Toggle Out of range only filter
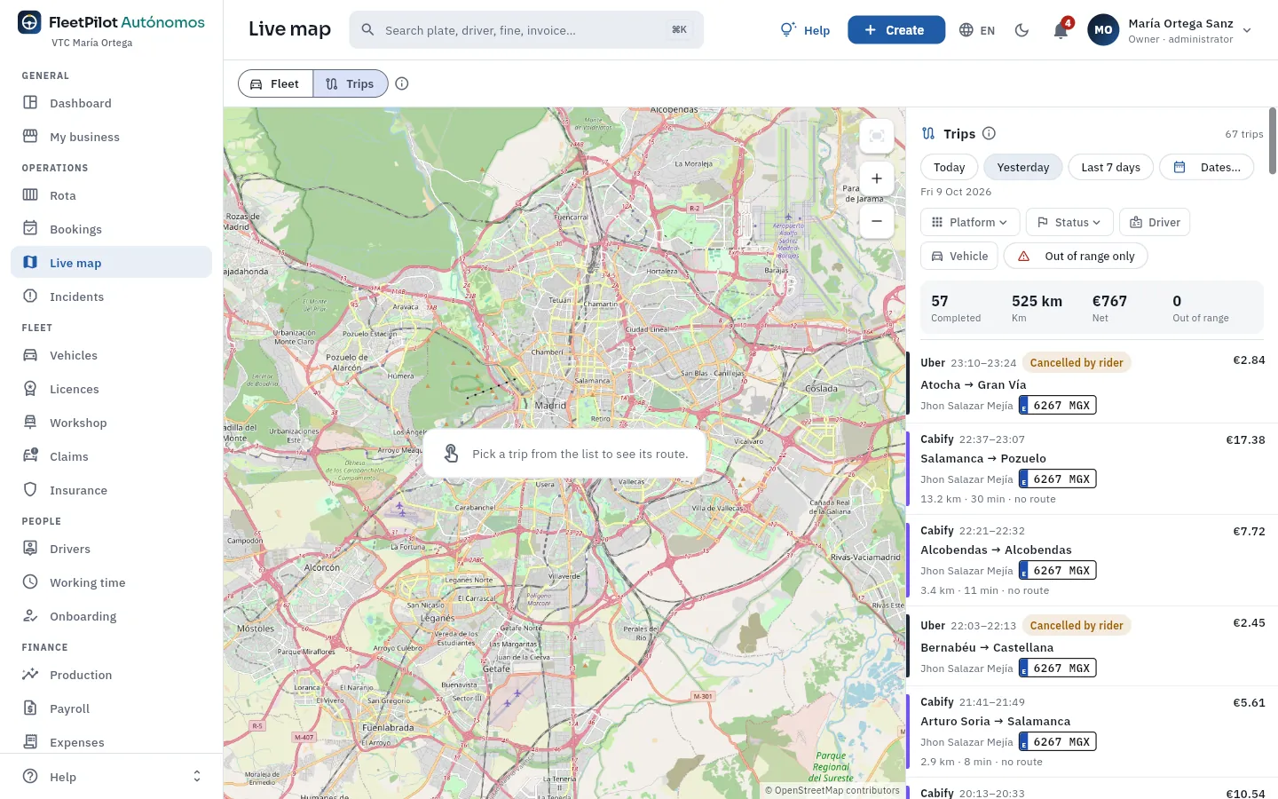This screenshot has width=1278, height=799. (1076, 256)
